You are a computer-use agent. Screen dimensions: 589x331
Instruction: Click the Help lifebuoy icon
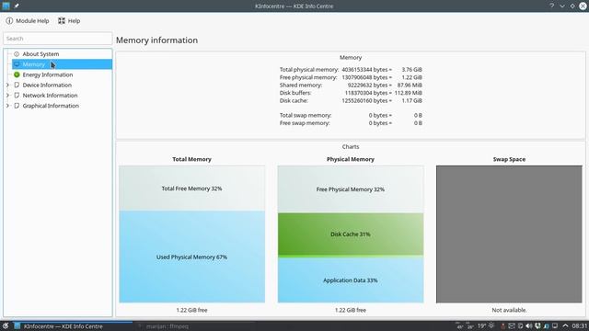coord(62,20)
